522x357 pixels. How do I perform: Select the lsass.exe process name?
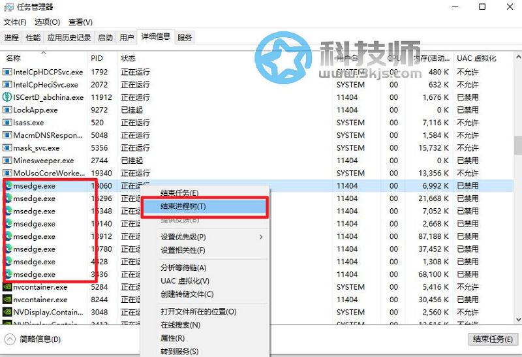(29, 123)
